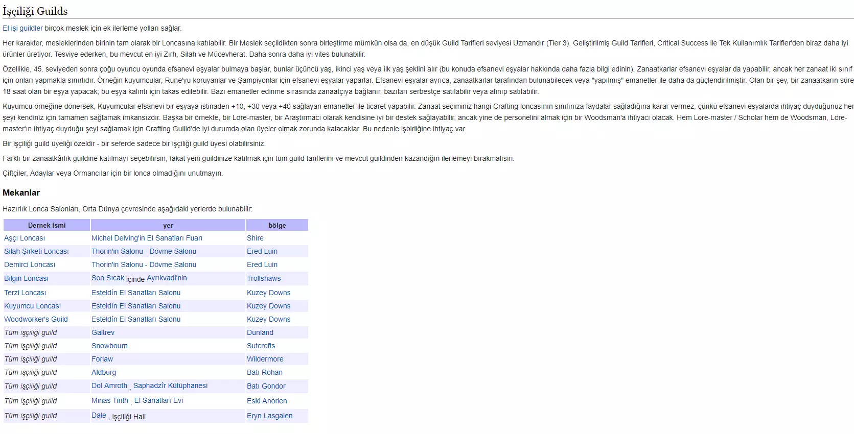
Task: Click the 'Dernek ismi' column header
Action: click(x=47, y=225)
